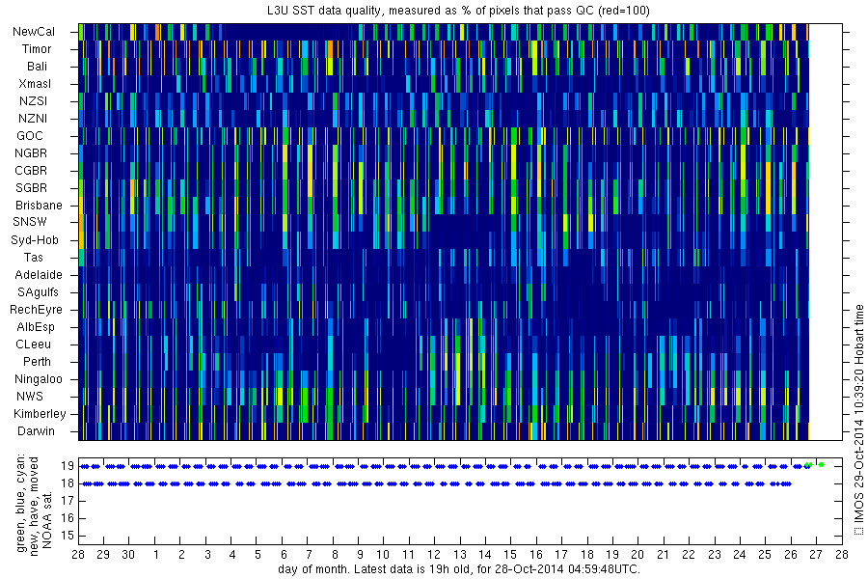Click the NZSI region label
The image size is (868, 579).
coord(33,100)
